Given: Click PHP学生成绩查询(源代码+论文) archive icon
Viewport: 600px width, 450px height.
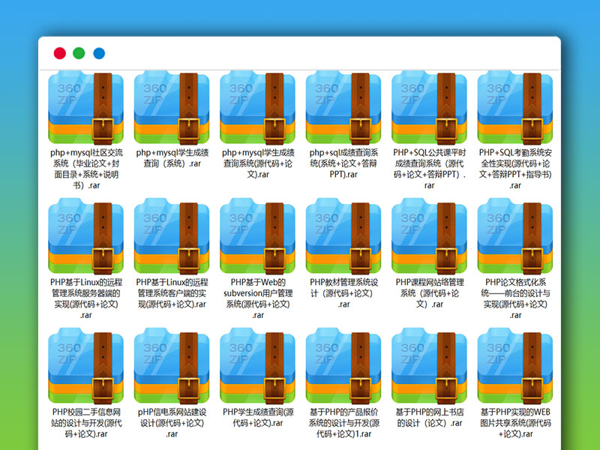Looking at the screenshot, I should click(x=257, y=367).
